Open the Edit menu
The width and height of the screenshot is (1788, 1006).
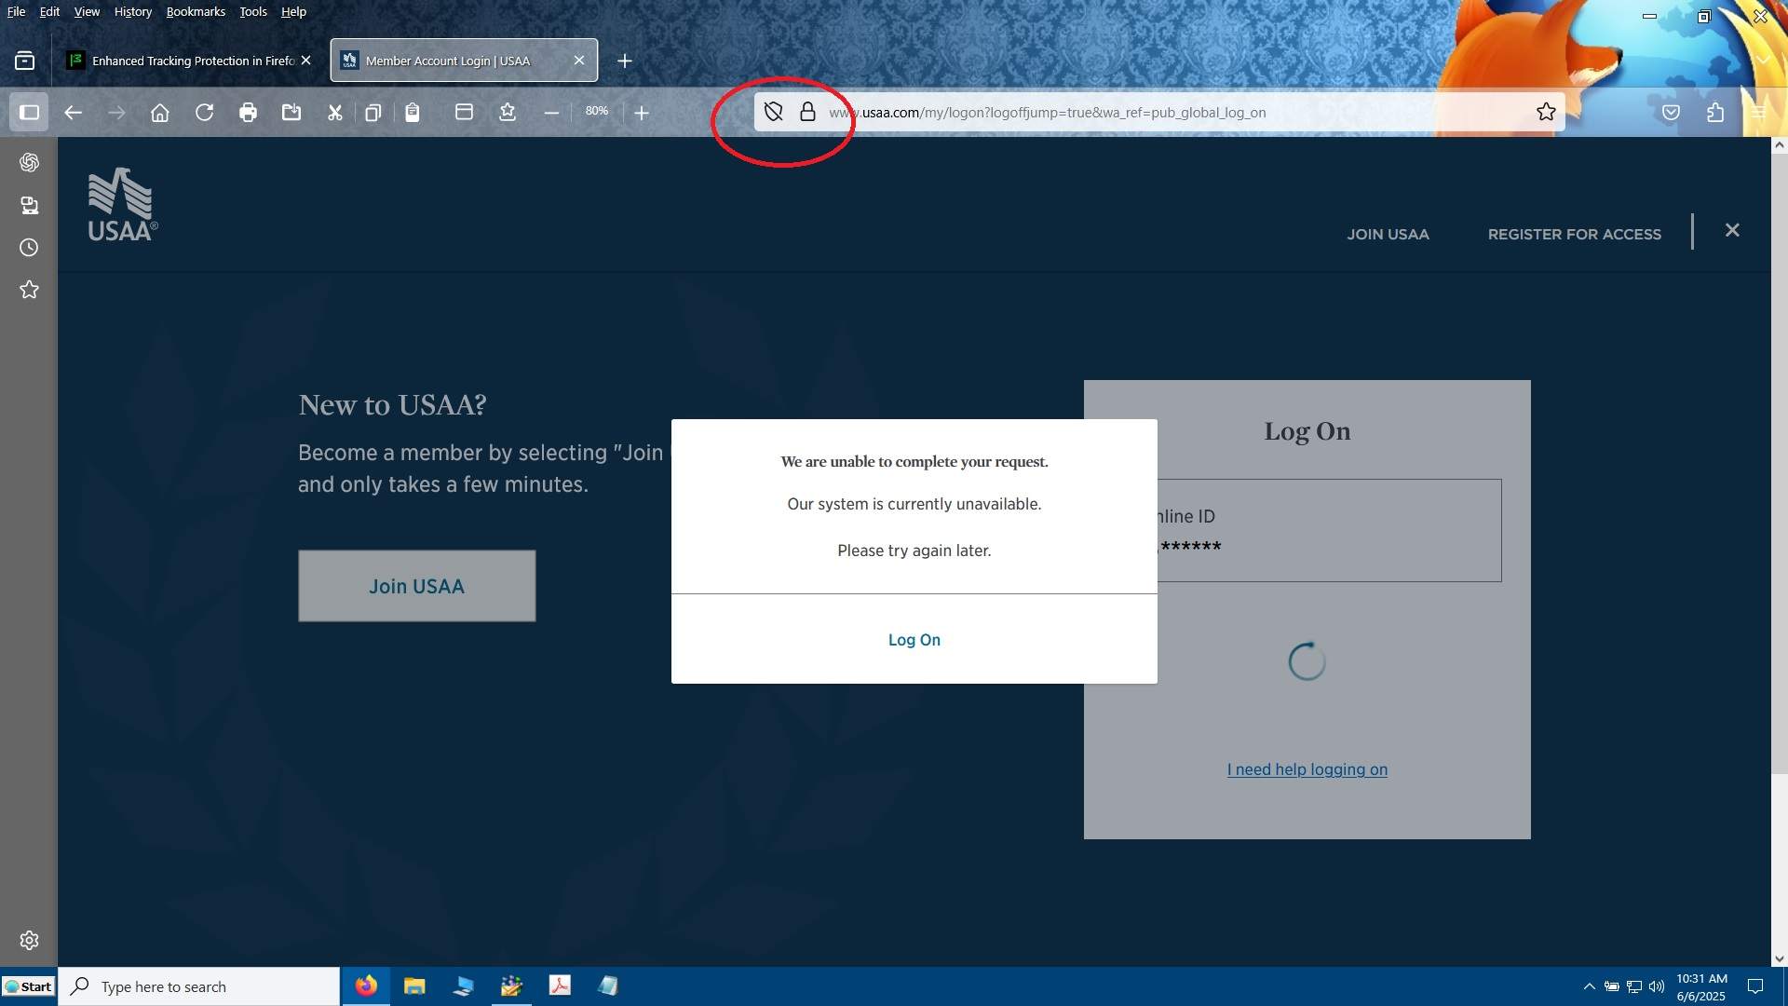(x=49, y=11)
